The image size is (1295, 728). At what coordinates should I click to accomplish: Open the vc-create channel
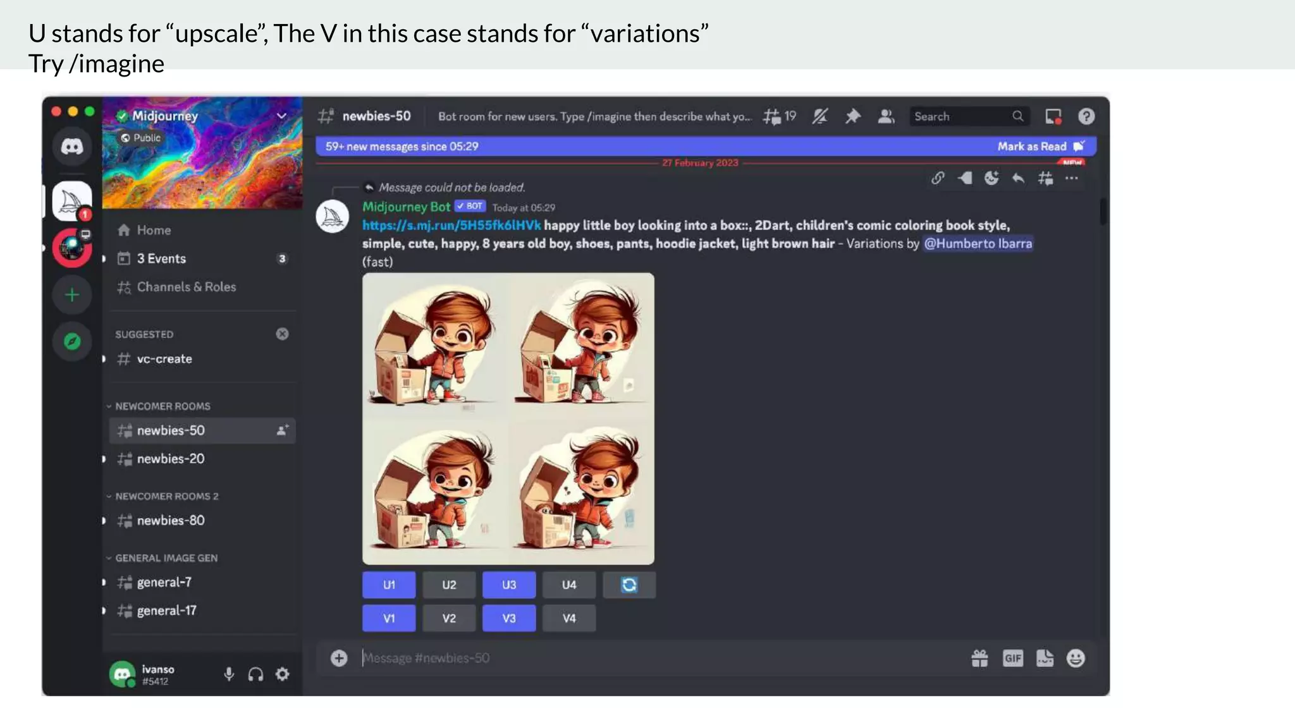click(x=202, y=359)
